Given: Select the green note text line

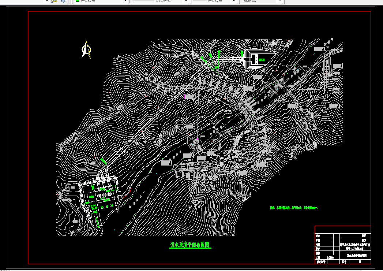Looking at the screenshot, I should [294, 208].
